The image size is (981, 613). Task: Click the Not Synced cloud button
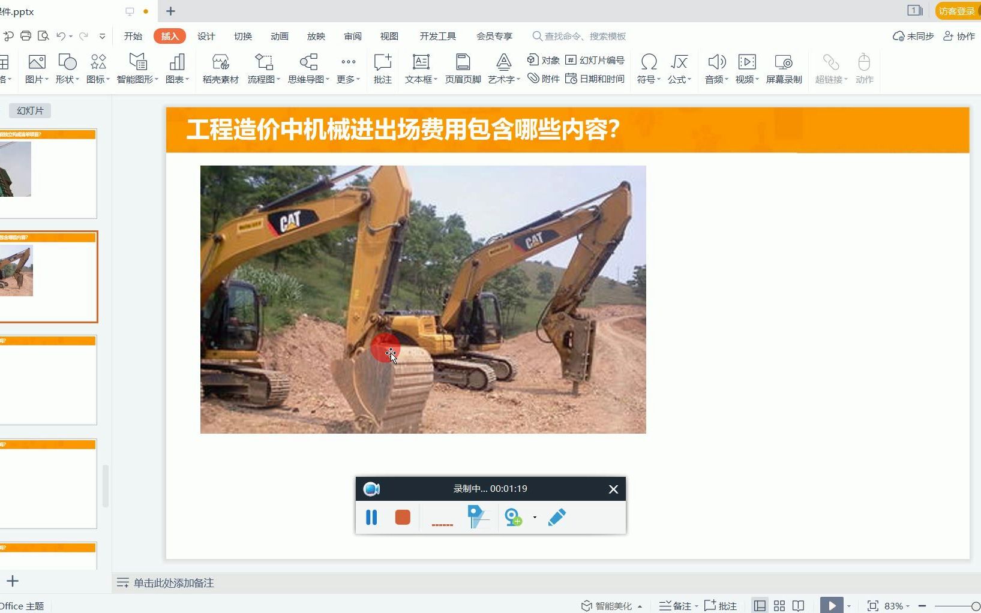tap(913, 36)
